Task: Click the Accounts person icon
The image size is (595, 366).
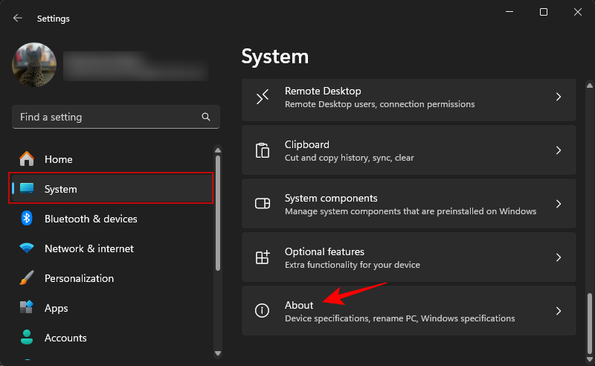Action: 27,338
